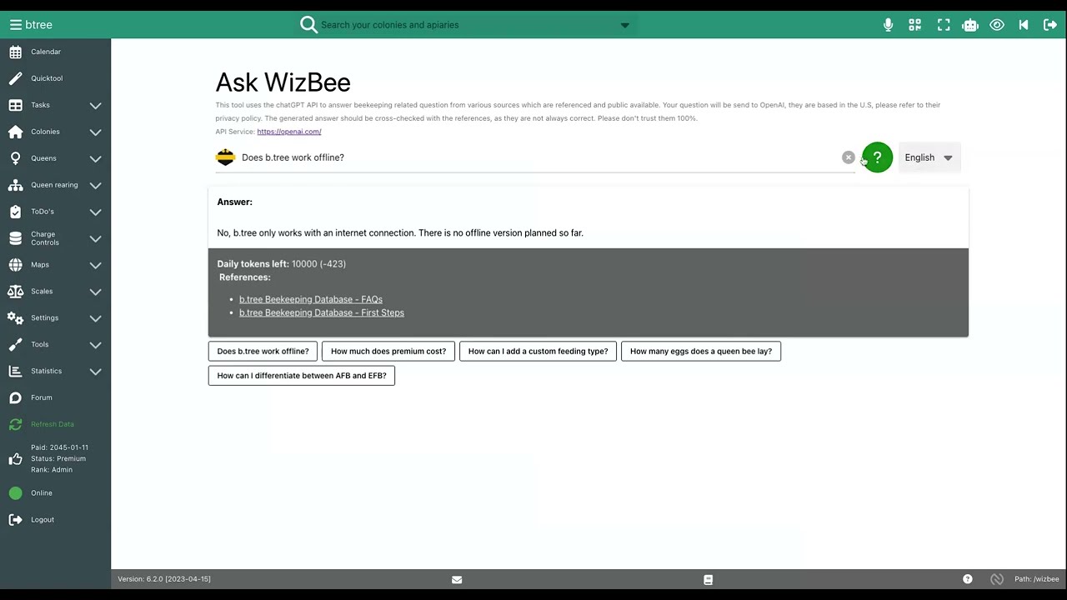Click 'How much does premium cost?' suggestion
The width and height of the screenshot is (1067, 600).
click(388, 351)
